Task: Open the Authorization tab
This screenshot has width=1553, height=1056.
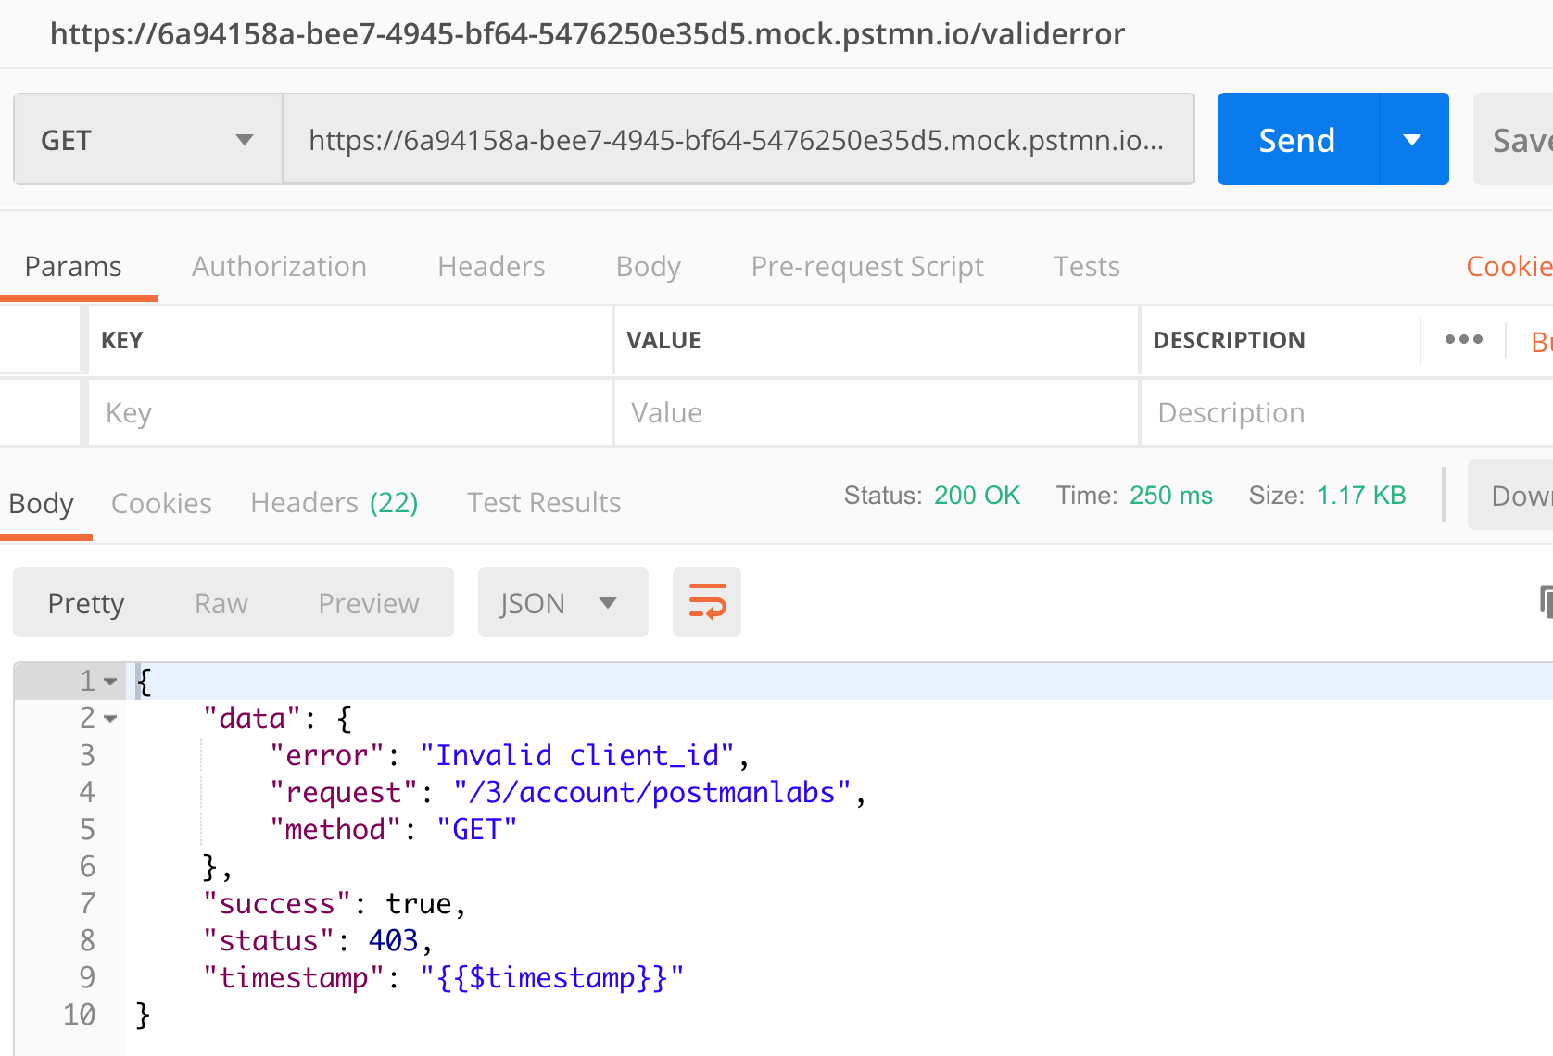Action: pos(279,267)
